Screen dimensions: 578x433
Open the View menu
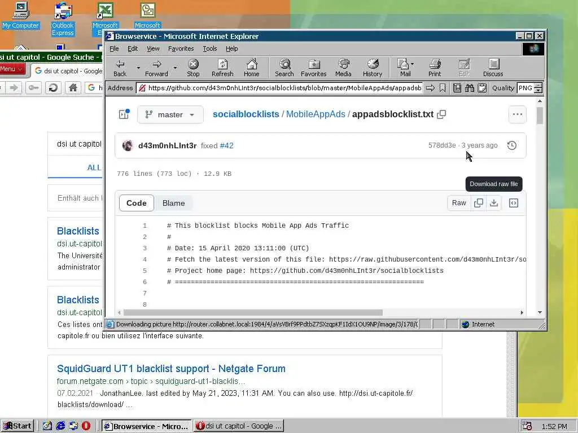point(153,48)
